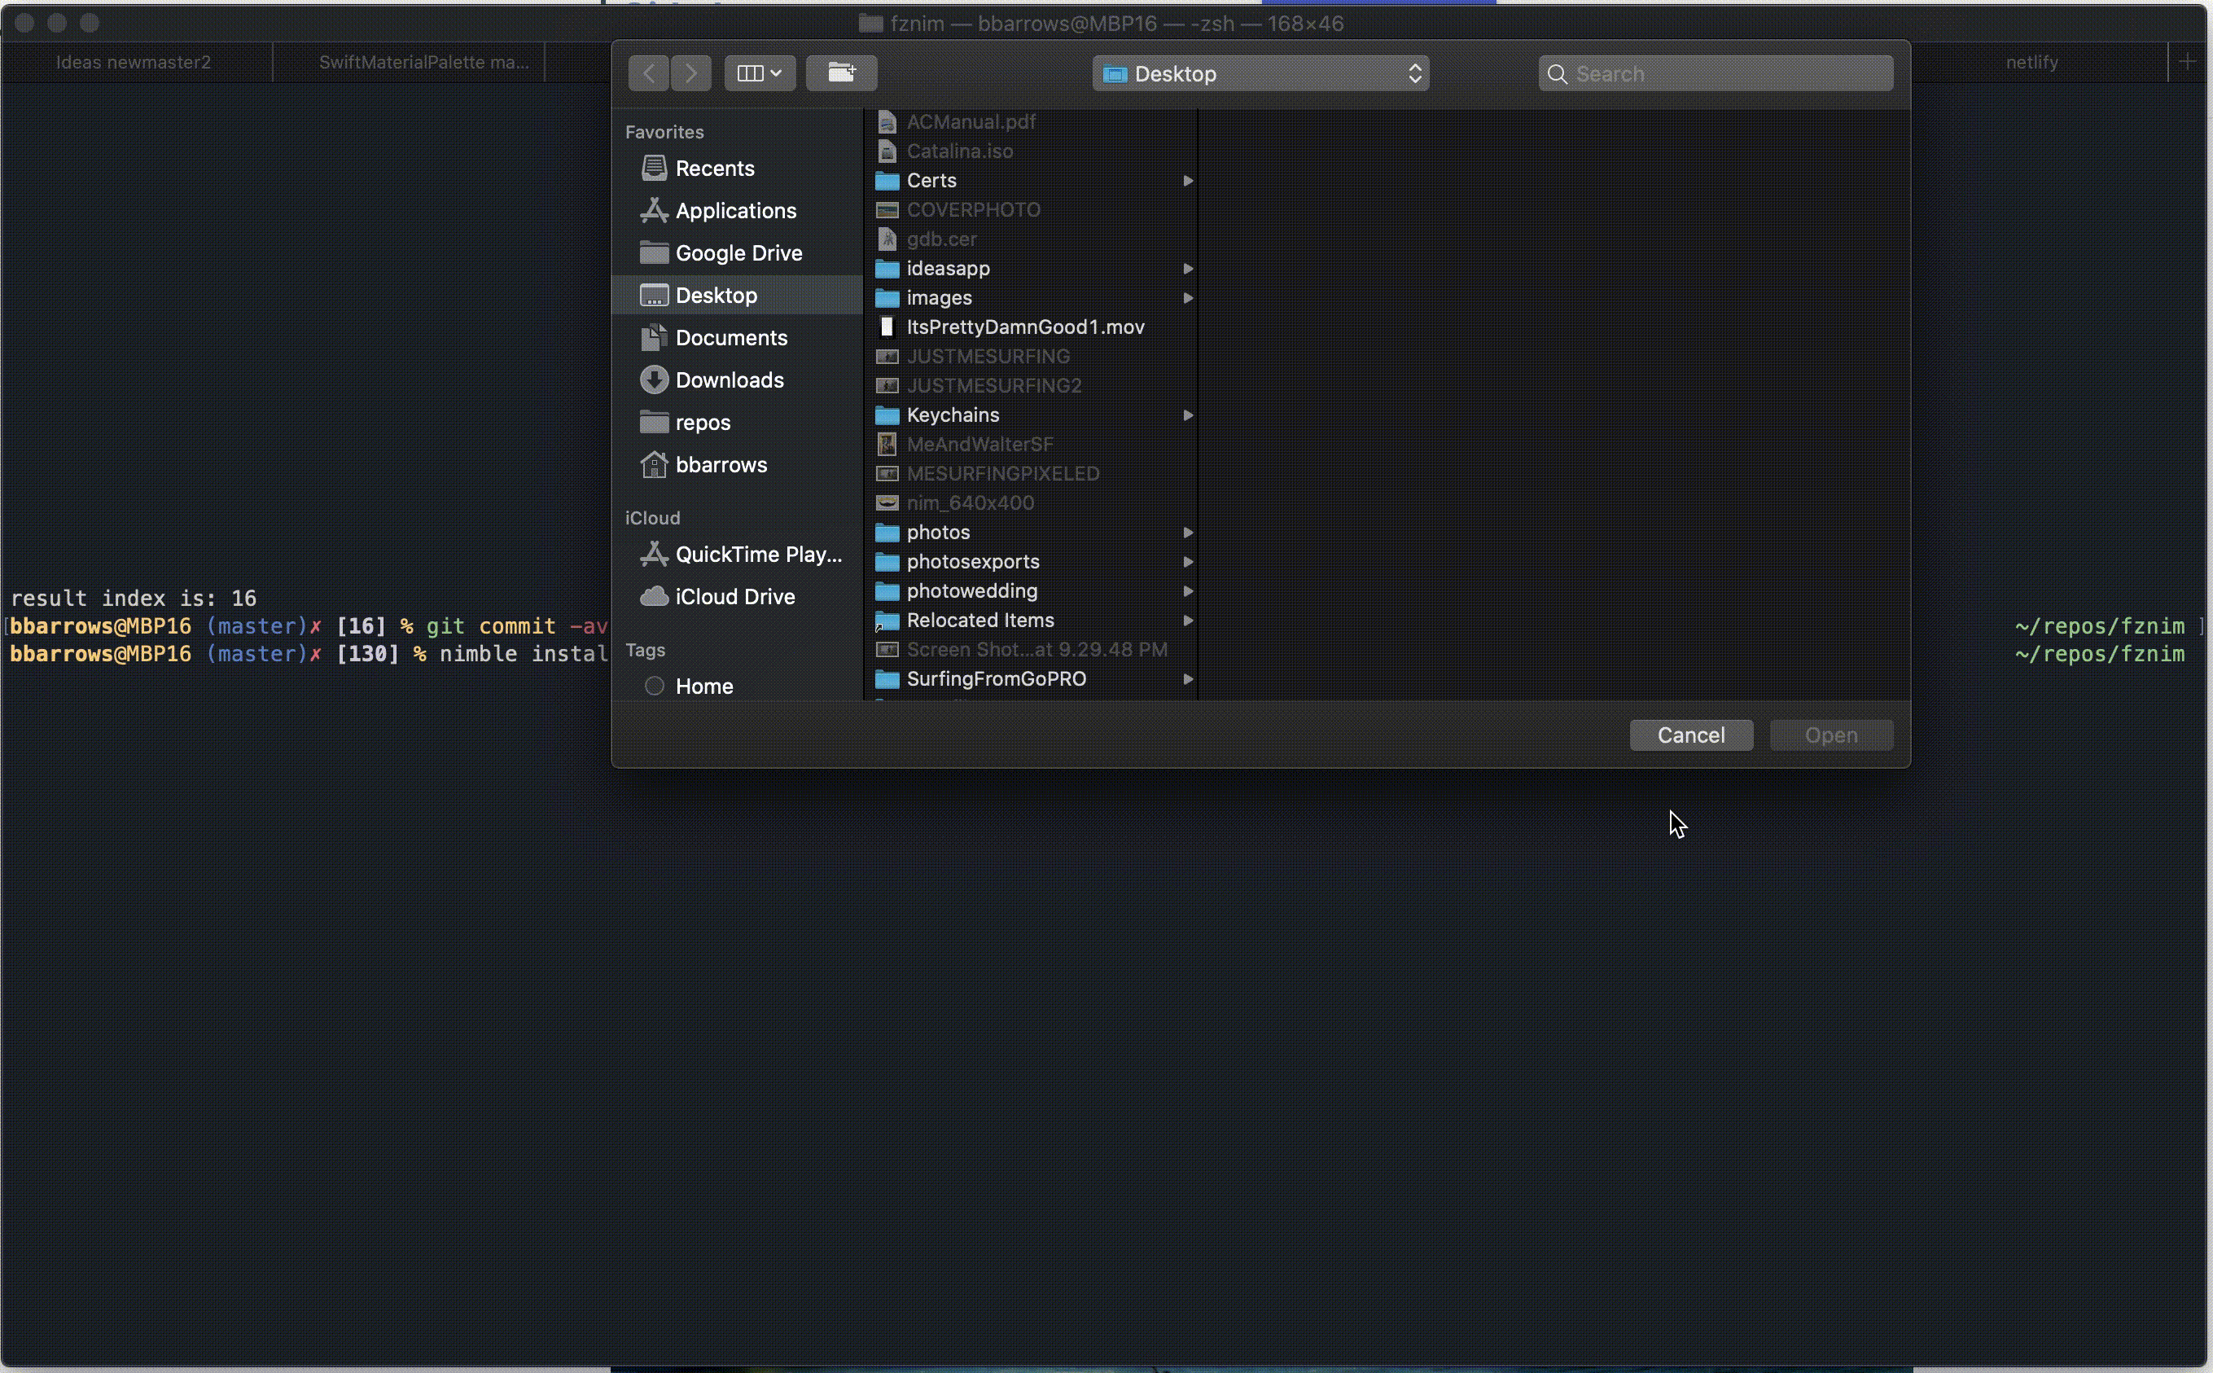This screenshot has width=2213, height=1373.
Task: Open Google Drive folder in sidebar
Action: [x=738, y=253]
